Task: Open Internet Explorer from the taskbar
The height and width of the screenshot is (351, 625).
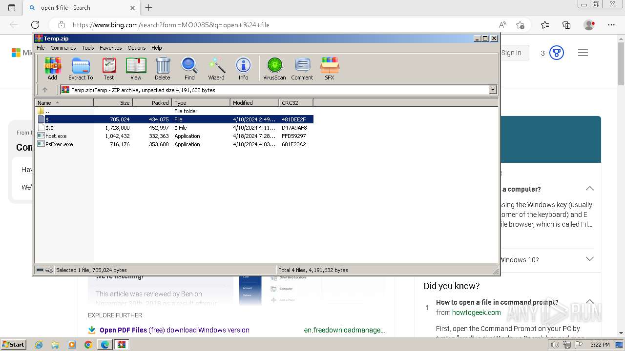Action: click(39, 345)
